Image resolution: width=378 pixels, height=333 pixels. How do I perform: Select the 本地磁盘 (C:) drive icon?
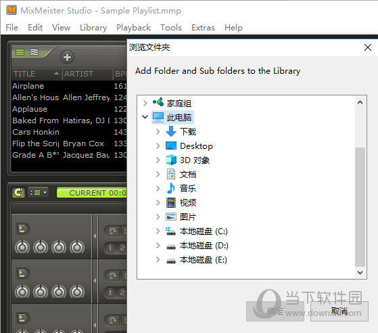click(x=170, y=231)
